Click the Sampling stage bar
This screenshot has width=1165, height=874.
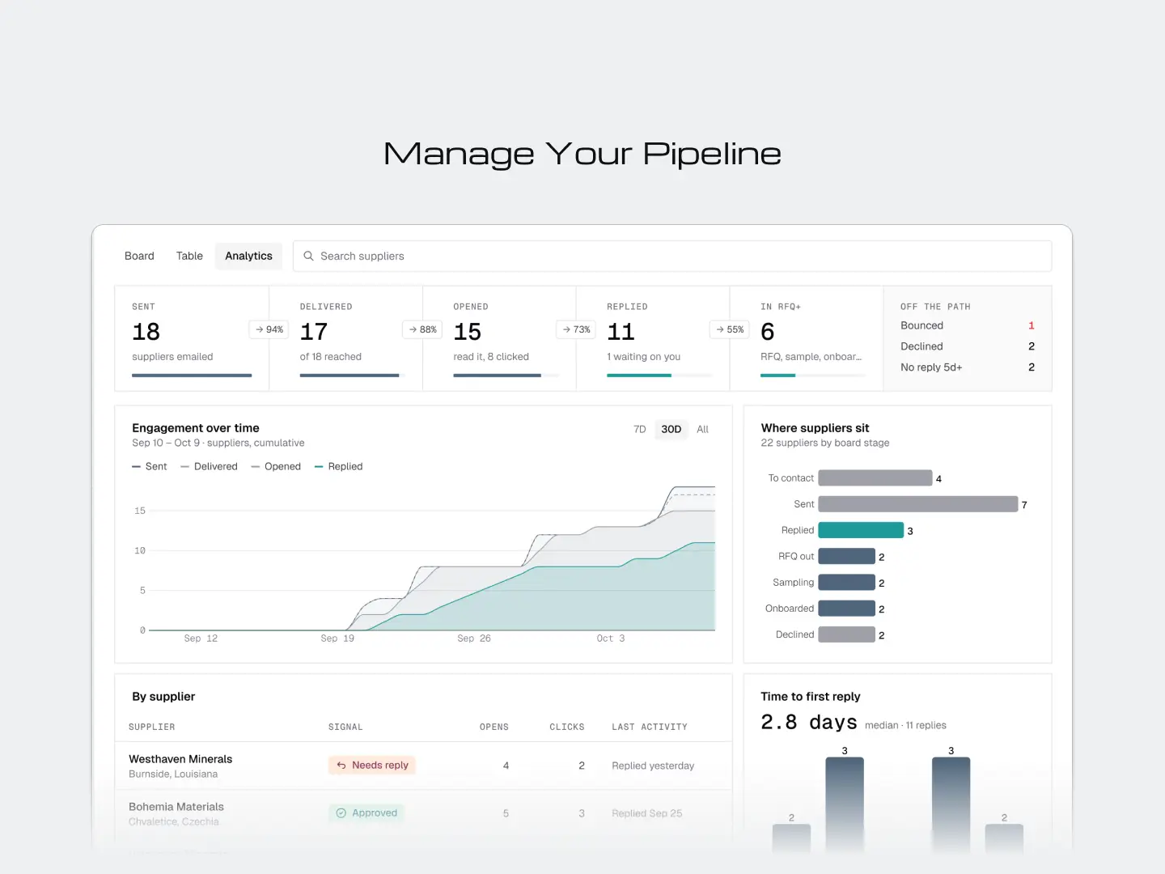(x=847, y=583)
